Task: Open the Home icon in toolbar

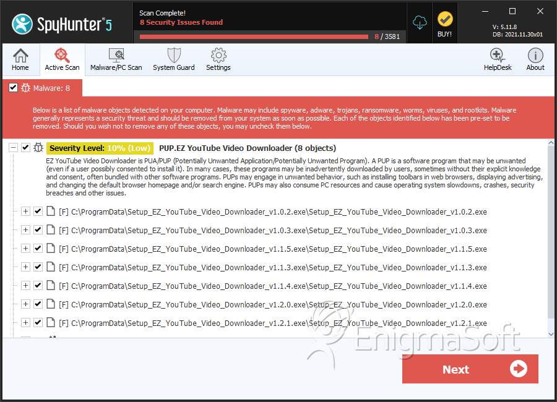Action: tap(20, 60)
